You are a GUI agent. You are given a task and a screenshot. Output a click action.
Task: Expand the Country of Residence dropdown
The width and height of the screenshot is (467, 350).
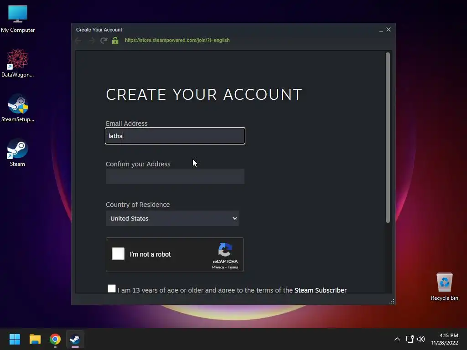pos(172,218)
